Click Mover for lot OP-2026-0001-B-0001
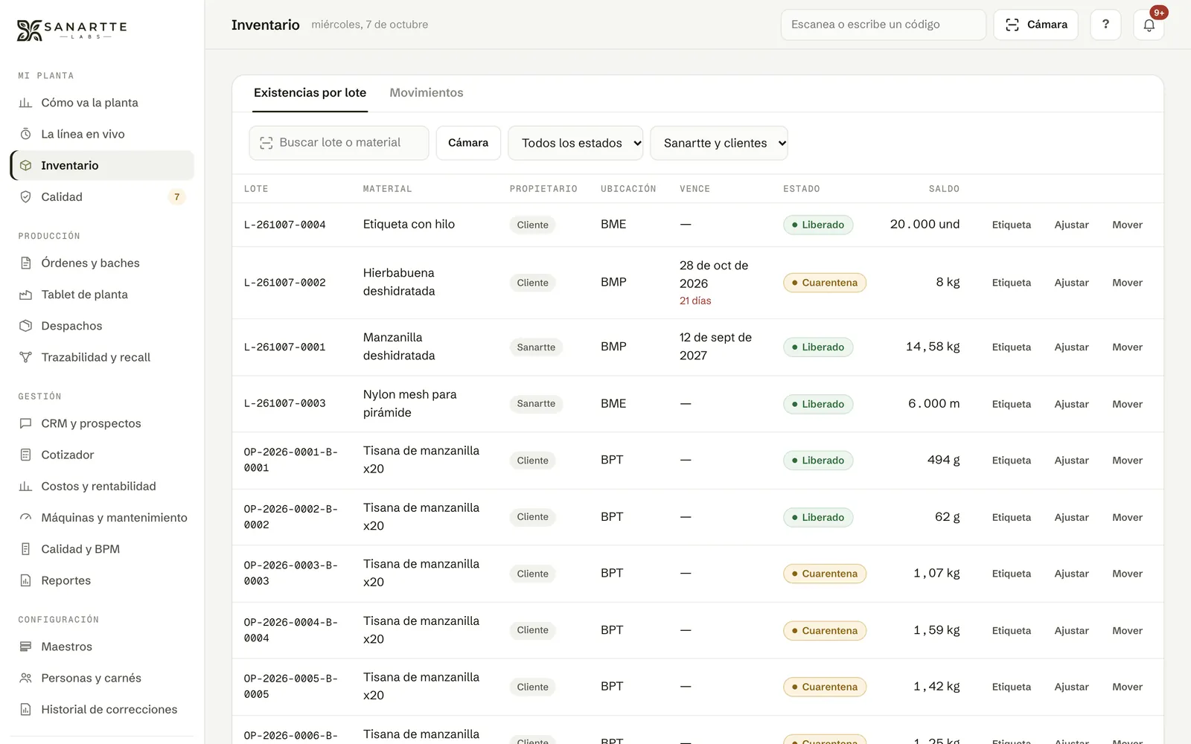Screen dimensions: 1191x744 tap(1127, 461)
